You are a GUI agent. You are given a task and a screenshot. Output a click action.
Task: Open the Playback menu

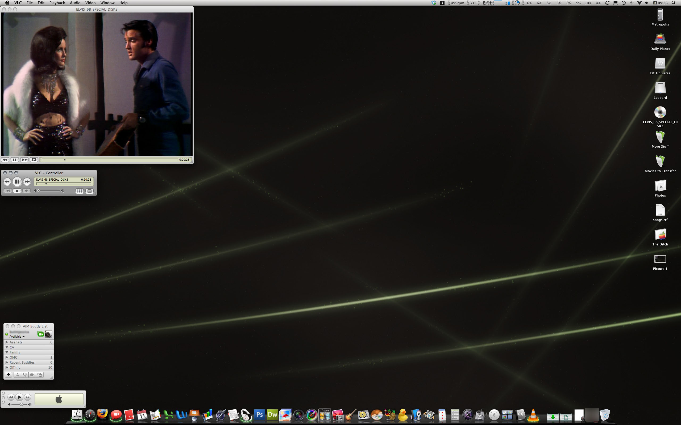pyautogui.click(x=57, y=3)
